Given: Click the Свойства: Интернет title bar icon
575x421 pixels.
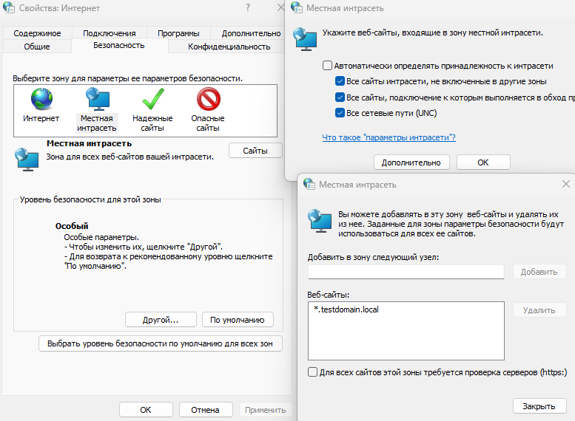Looking at the screenshot, I should coord(9,7).
